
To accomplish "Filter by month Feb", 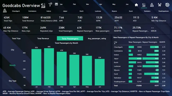I will point(74,4).
